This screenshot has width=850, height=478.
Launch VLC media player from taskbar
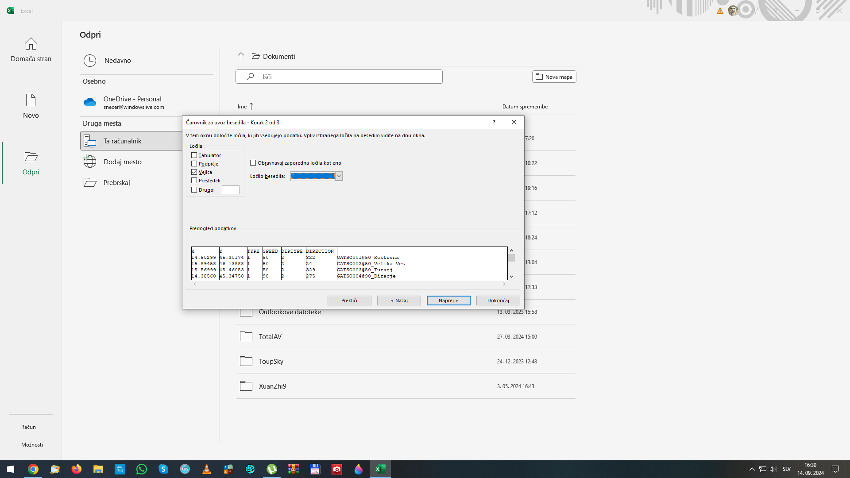tap(207, 469)
